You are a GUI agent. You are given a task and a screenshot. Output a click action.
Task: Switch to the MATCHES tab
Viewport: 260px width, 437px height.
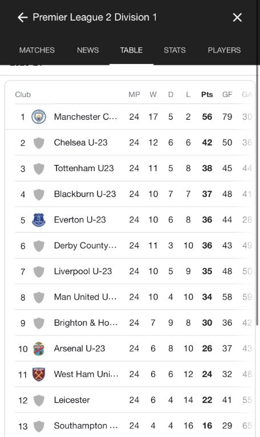click(x=37, y=50)
